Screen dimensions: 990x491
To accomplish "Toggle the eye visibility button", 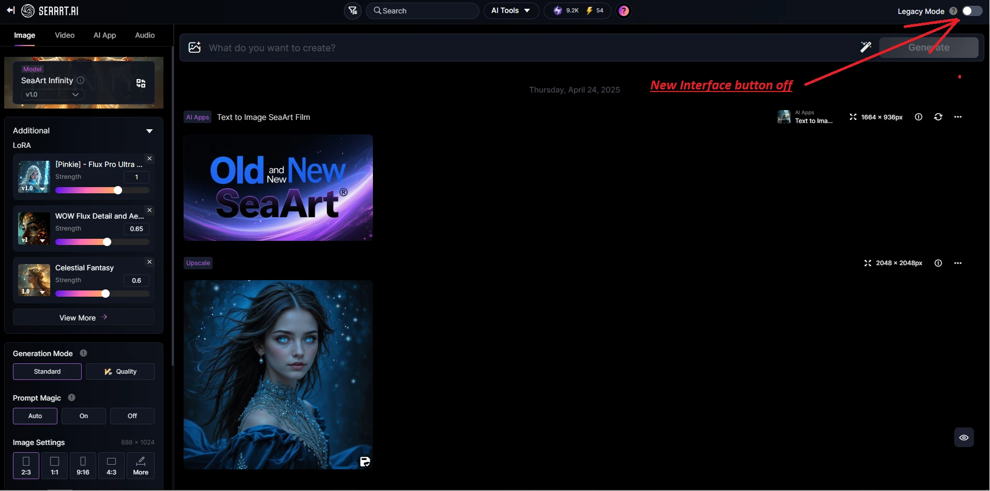I will pos(964,437).
